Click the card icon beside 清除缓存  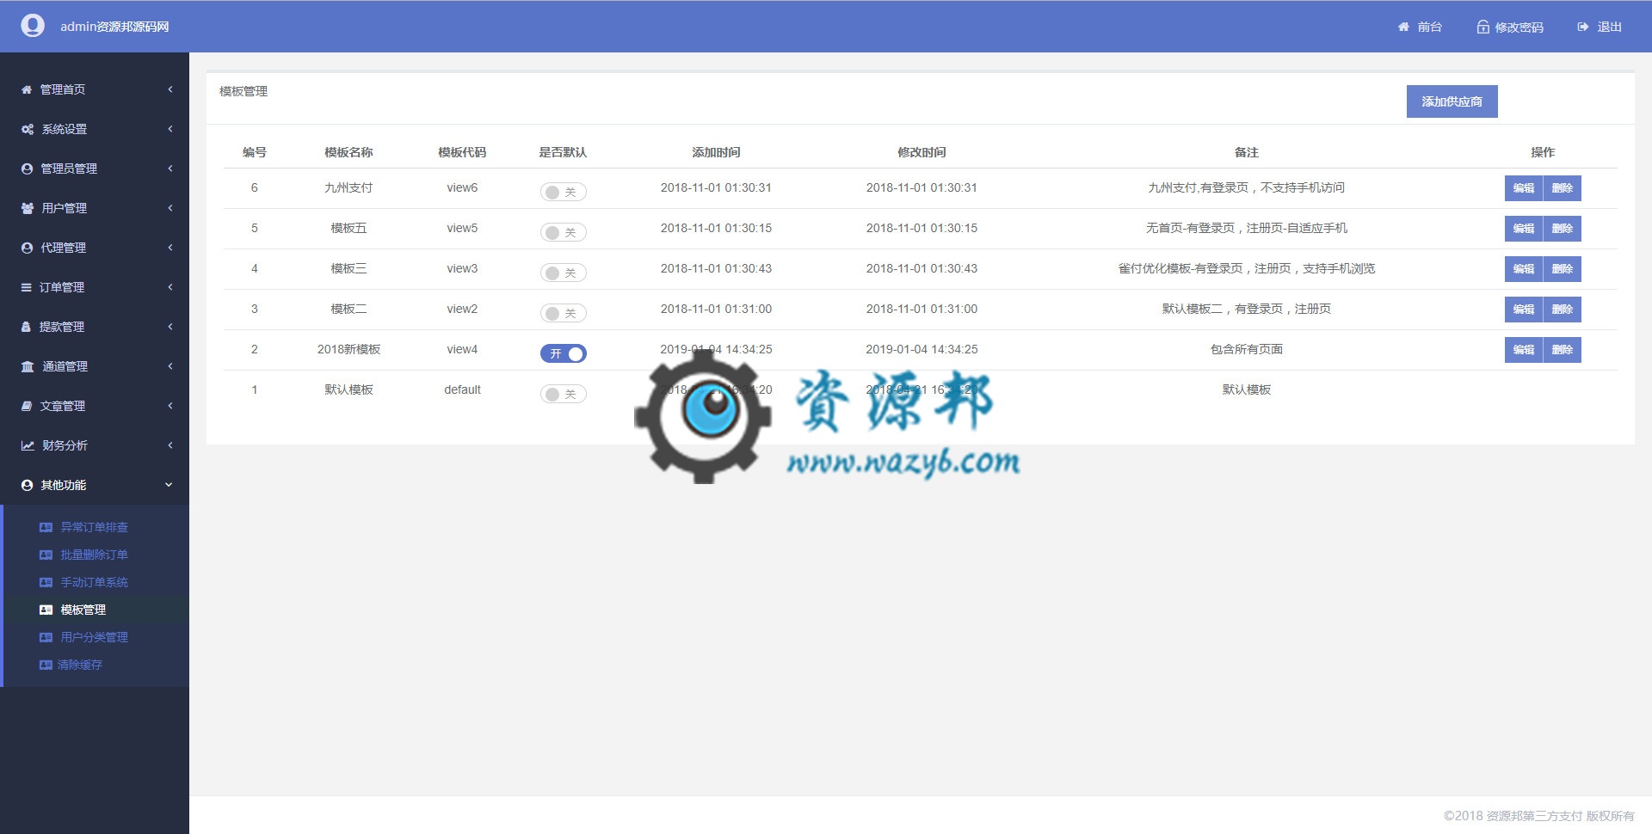point(46,665)
